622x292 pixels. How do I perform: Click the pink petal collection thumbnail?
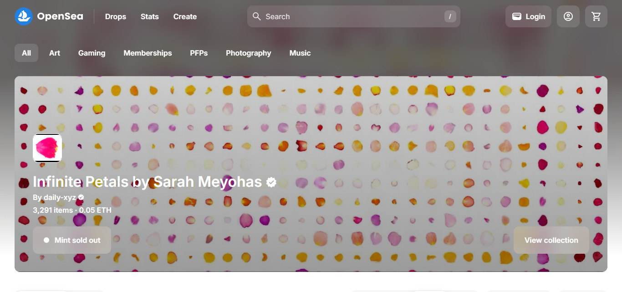(x=47, y=148)
